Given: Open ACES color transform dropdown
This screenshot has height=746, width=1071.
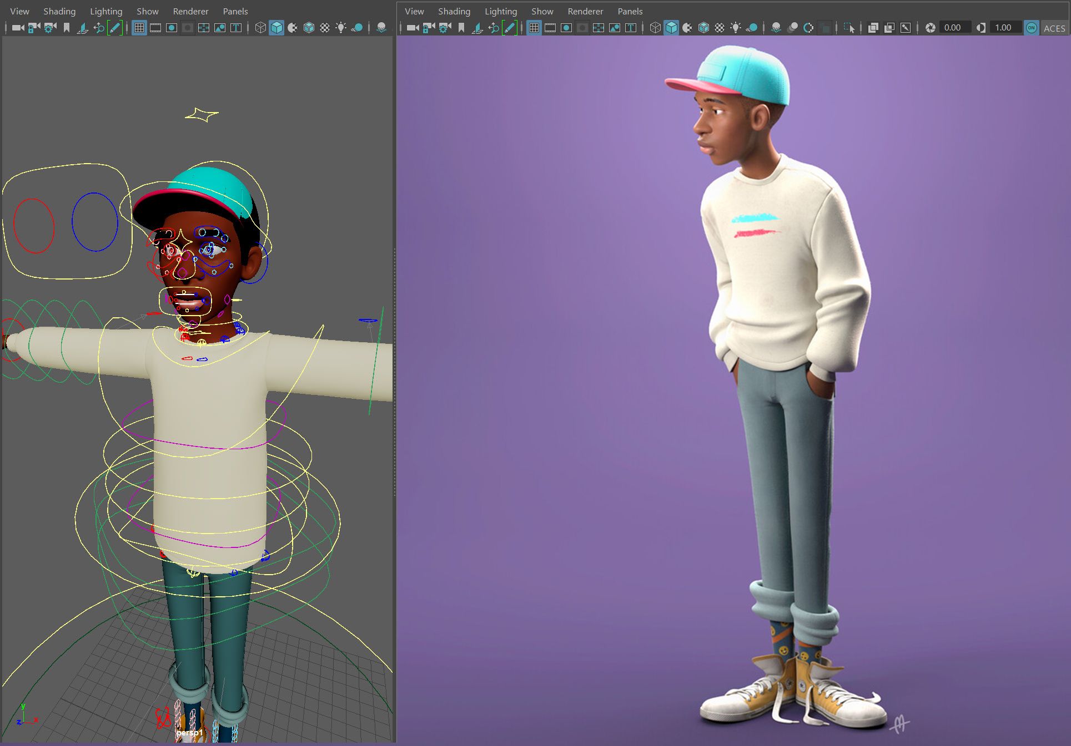Looking at the screenshot, I should (1054, 28).
